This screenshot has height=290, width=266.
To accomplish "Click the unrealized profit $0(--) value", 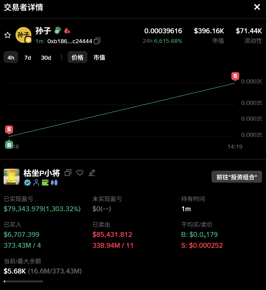I will click(x=102, y=209).
